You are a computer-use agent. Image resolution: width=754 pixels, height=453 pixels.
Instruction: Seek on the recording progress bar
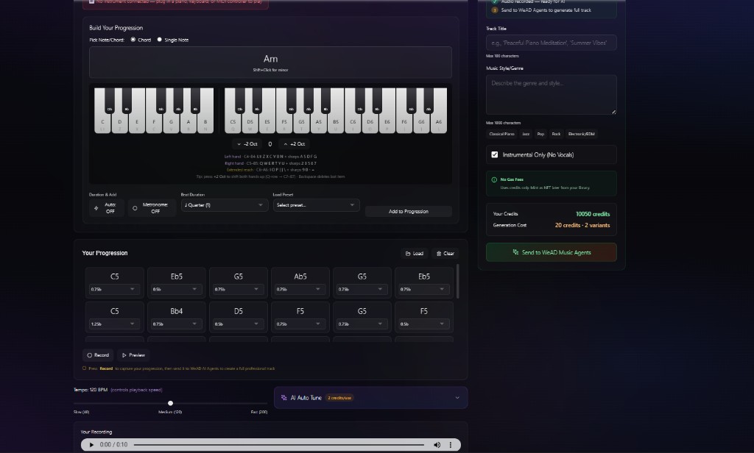click(279, 445)
